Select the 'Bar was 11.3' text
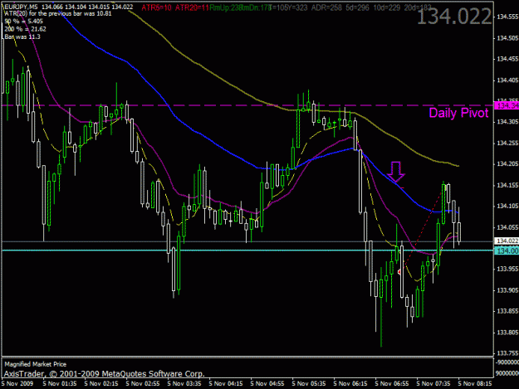The height and width of the screenshot is (389, 519). click(x=22, y=36)
